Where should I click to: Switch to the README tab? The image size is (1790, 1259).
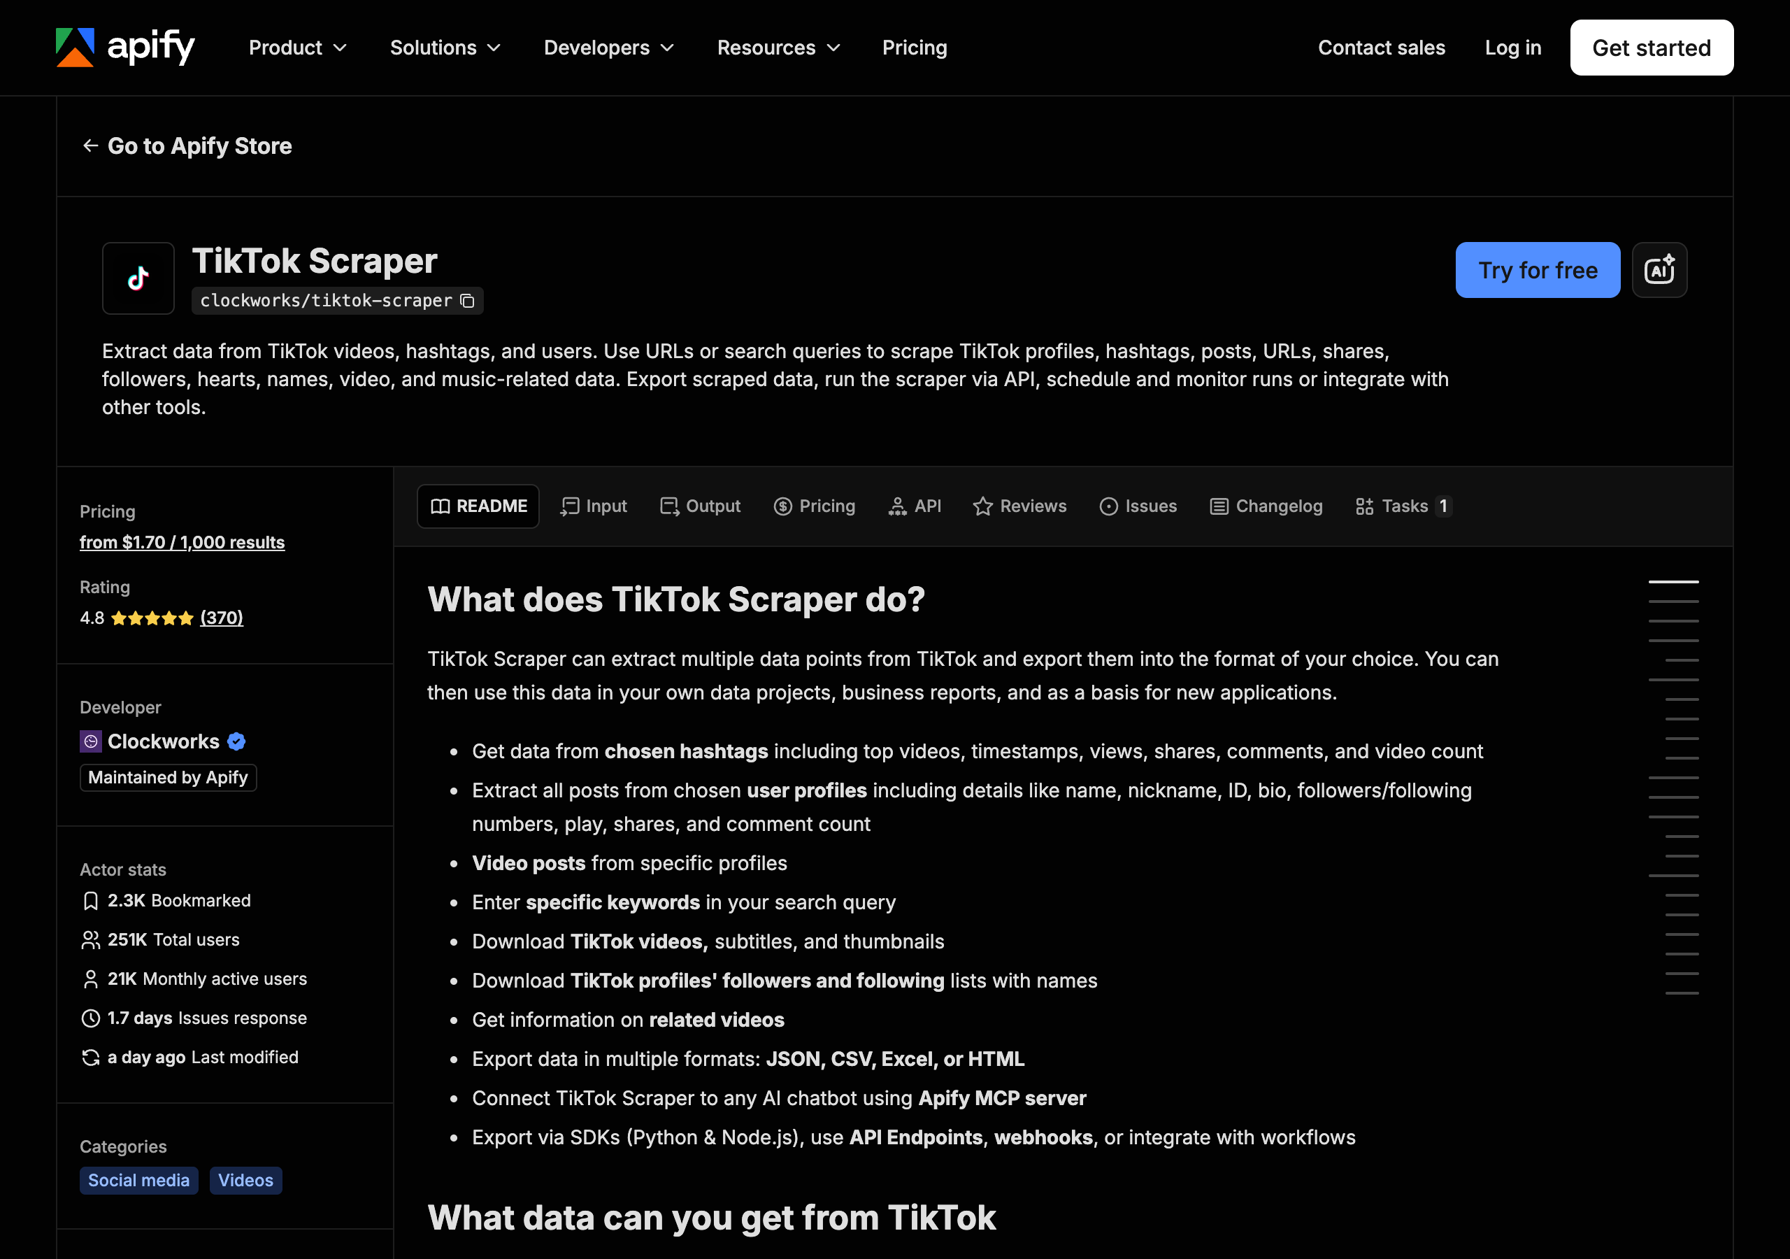click(x=479, y=506)
